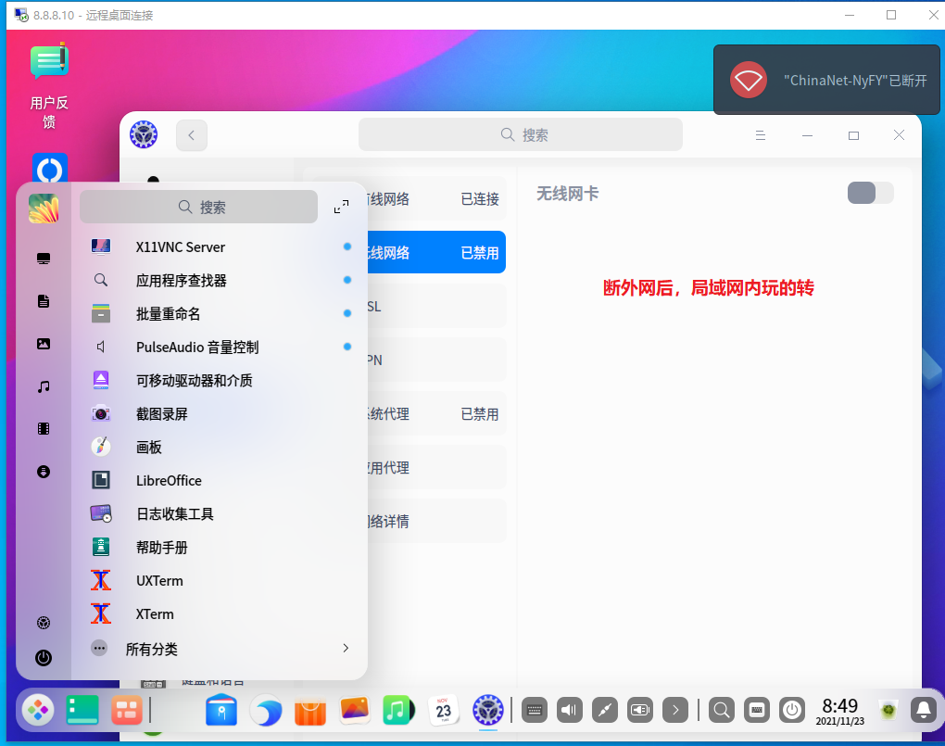
Task: Open the album picture dock icon
Action: [354, 710]
